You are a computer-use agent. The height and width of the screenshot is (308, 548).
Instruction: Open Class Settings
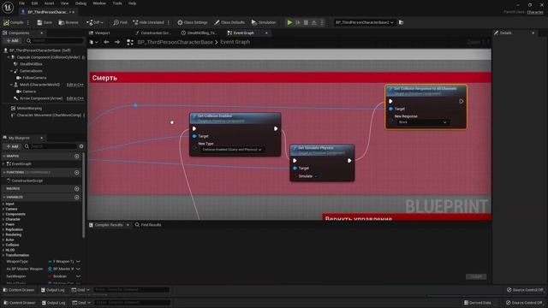192,22
